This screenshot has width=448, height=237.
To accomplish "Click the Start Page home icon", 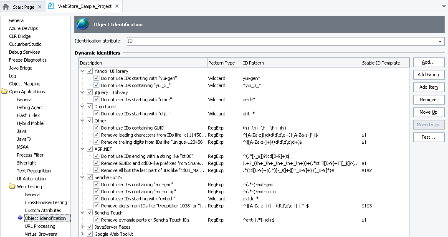I will 6,7.
